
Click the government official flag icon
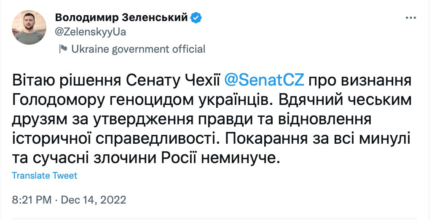(63, 49)
